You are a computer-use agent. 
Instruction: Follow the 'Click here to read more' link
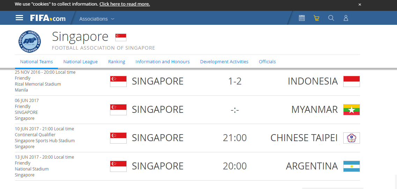[125, 4]
